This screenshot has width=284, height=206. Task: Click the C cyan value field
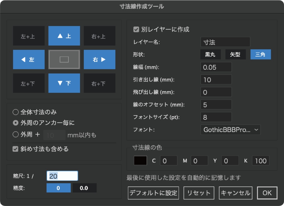[x=168, y=160]
